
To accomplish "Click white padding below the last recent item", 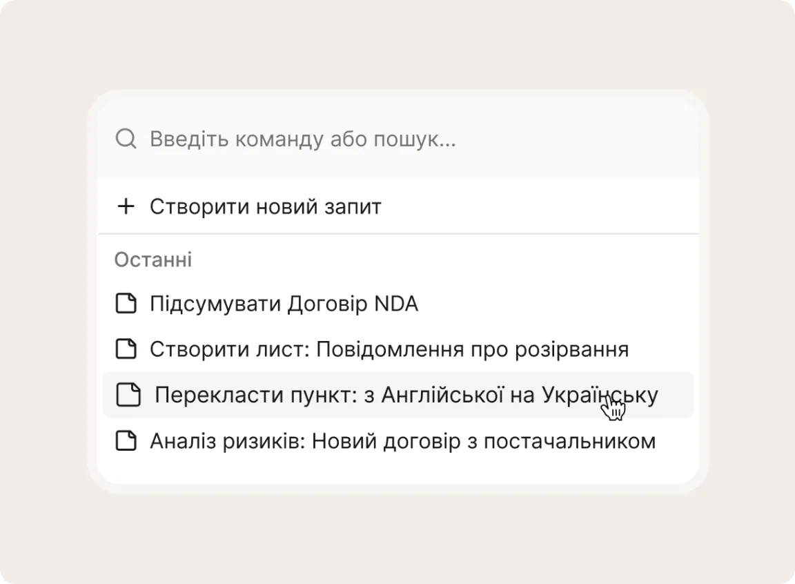I will (397, 471).
